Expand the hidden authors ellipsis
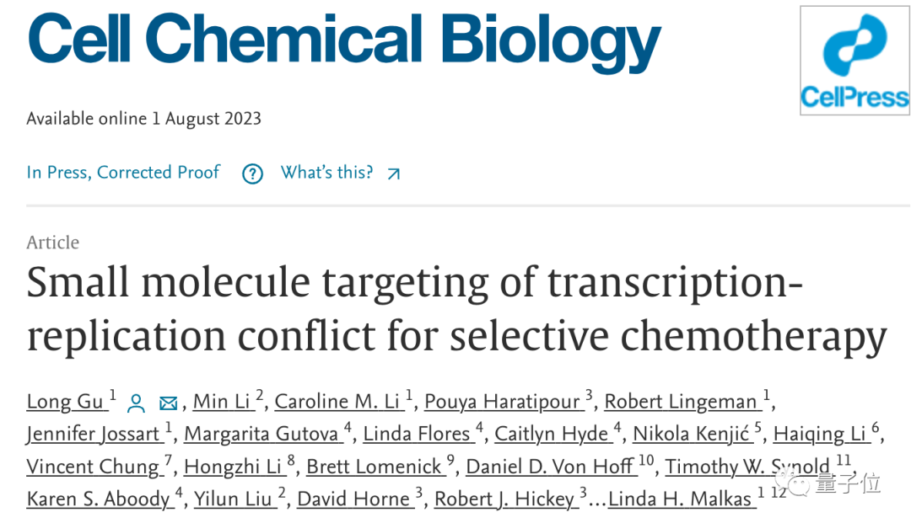Screen dimensions: 911x523 (x=596, y=499)
